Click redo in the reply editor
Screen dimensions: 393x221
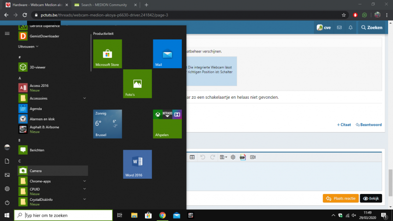pos(213,157)
